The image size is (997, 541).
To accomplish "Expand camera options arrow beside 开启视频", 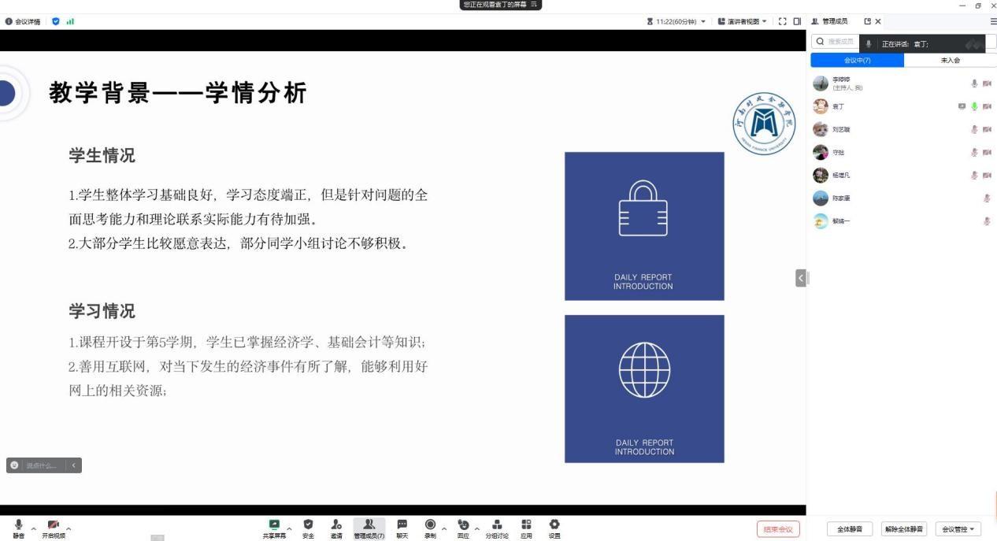I will (x=69, y=528).
